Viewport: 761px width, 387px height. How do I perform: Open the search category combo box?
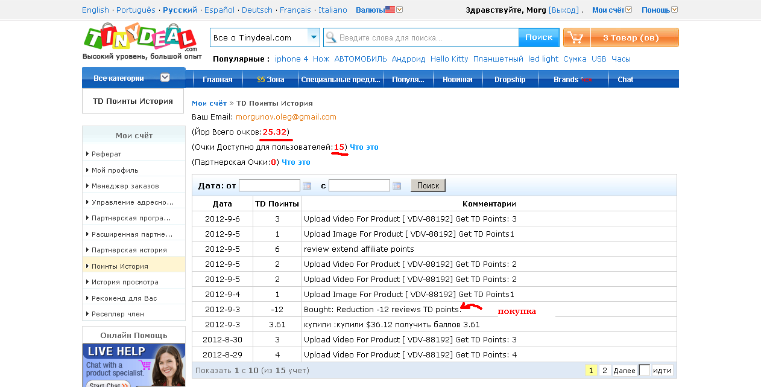265,37
